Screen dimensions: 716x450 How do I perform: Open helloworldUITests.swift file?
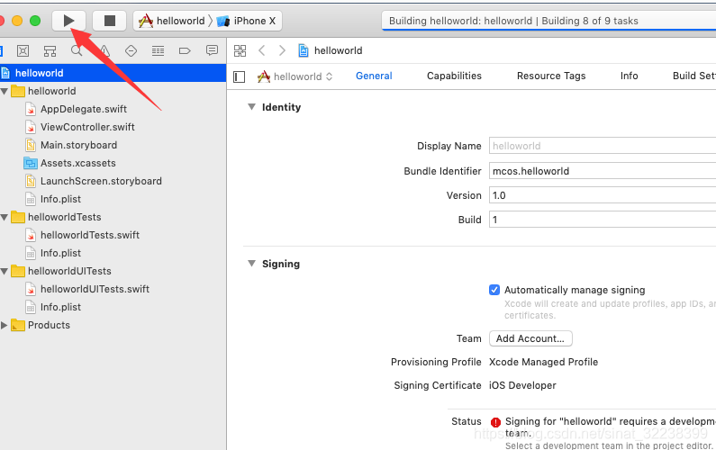pyautogui.click(x=95, y=289)
